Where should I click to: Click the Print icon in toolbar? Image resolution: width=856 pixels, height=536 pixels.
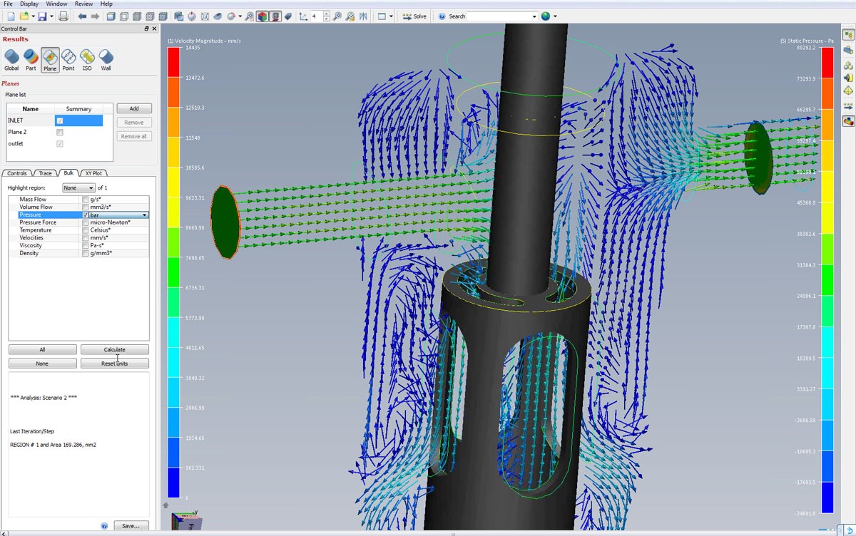[63, 16]
